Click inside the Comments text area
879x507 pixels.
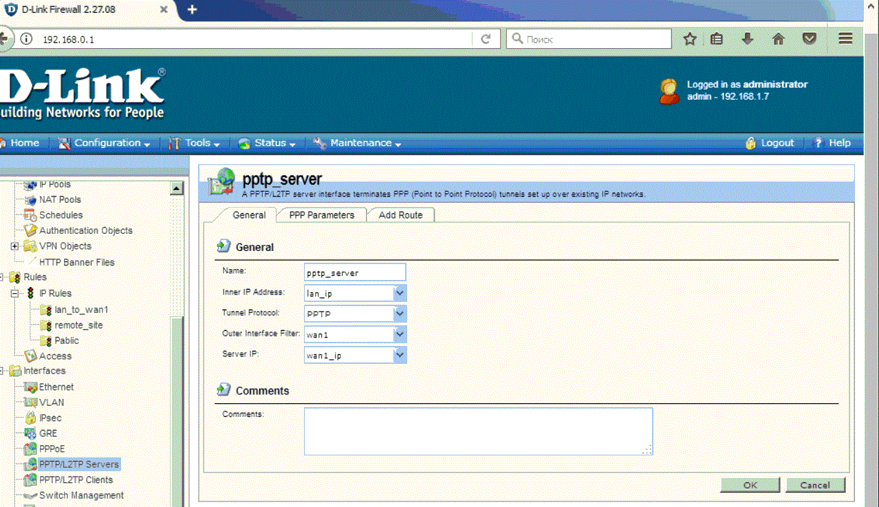(x=477, y=431)
